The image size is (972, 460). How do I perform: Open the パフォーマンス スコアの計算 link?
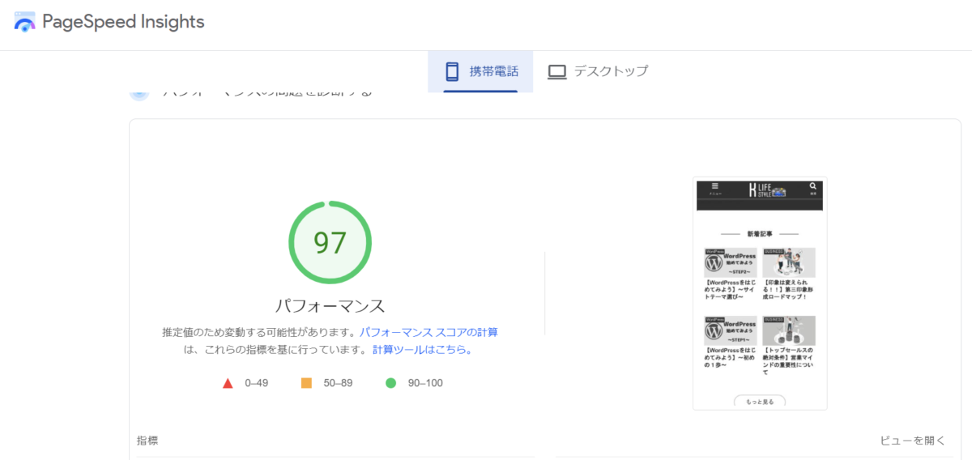click(x=428, y=332)
